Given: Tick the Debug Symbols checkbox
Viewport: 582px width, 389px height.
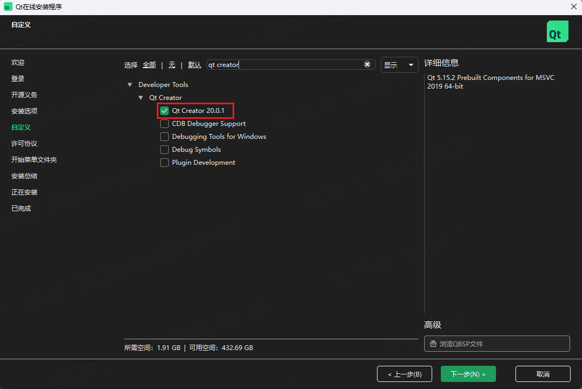Looking at the screenshot, I should pyautogui.click(x=164, y=150).
